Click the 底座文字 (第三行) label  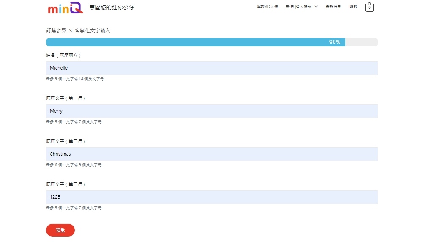point(65,184)
